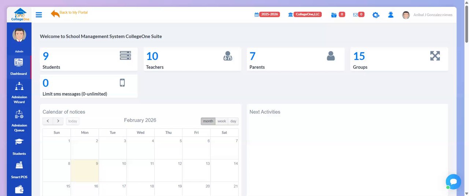Click the Sat column header
The width and height of the screenshot is (469, 196).
pyautogui.click(x=224, y=133)
